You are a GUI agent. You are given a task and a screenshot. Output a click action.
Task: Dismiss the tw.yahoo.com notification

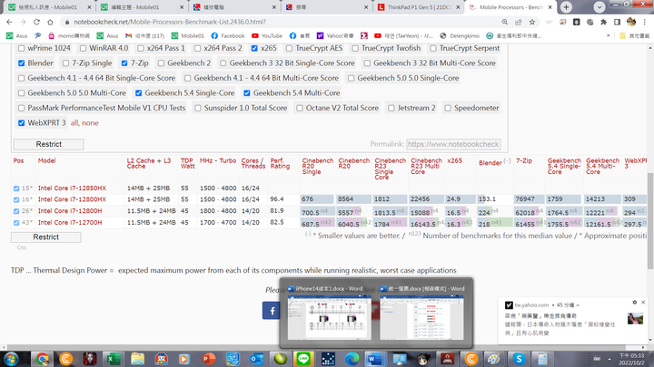pyautogui.click(x=643, y=303)
